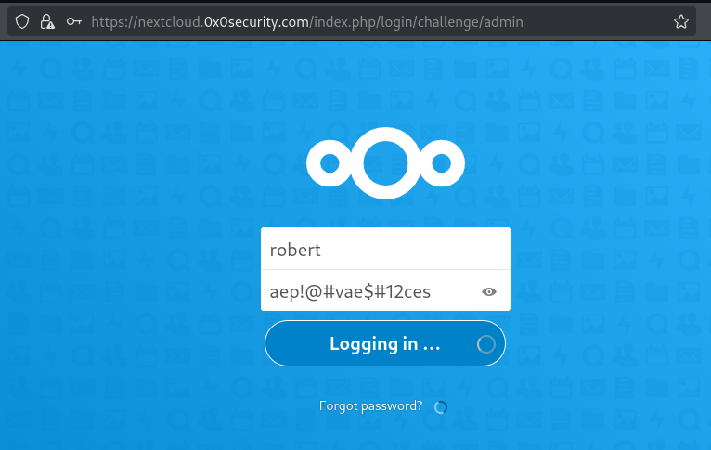
Task: Click the spinner inside the login button
Action: click(485, 344)
